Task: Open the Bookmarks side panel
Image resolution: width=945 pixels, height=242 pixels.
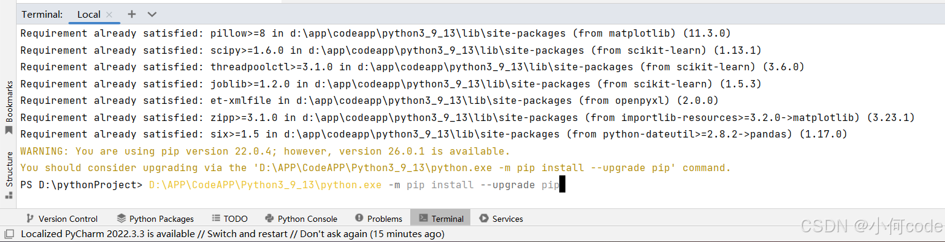Action: point(9,108)
